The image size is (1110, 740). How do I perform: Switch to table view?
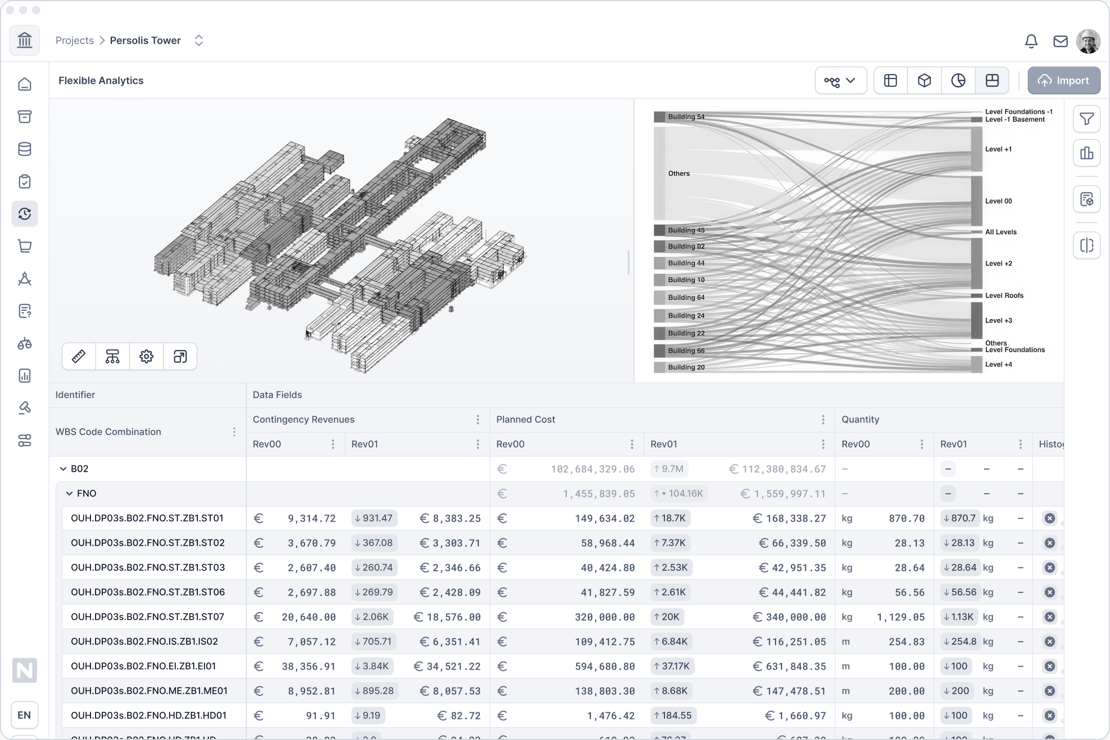point(891,81)
